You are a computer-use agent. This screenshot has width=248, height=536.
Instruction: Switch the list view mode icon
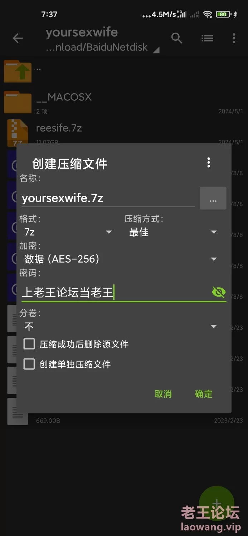pyautogui.click(x=207, y=38)
